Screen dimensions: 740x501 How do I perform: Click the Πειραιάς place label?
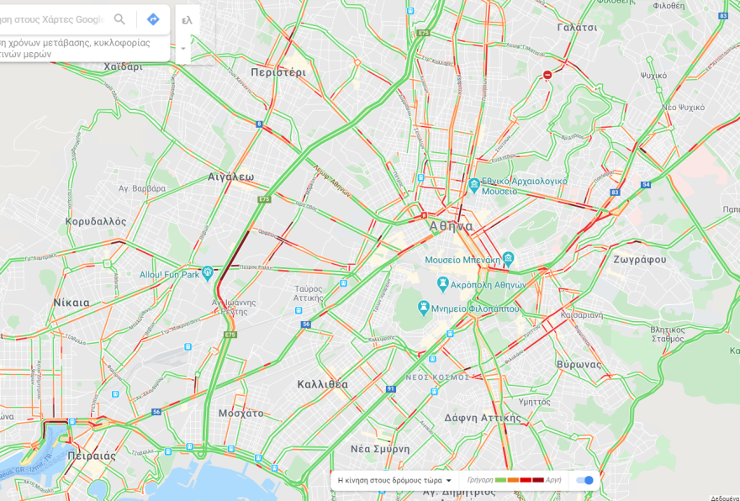point(92,456)
